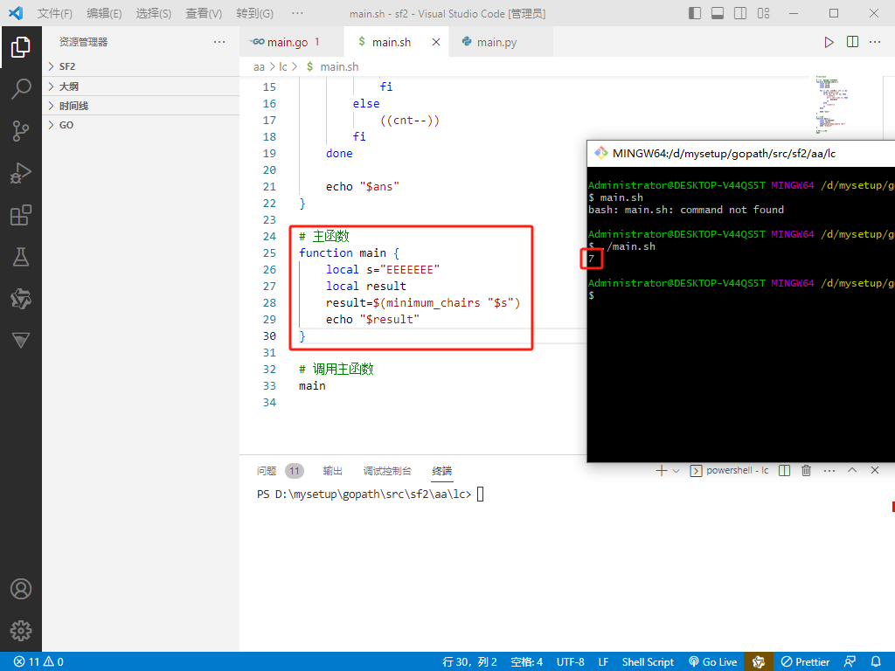Image resolution: width=895 pixels, height=671 pixels.
Task: Open Source Control view
Action: (21, 131)
